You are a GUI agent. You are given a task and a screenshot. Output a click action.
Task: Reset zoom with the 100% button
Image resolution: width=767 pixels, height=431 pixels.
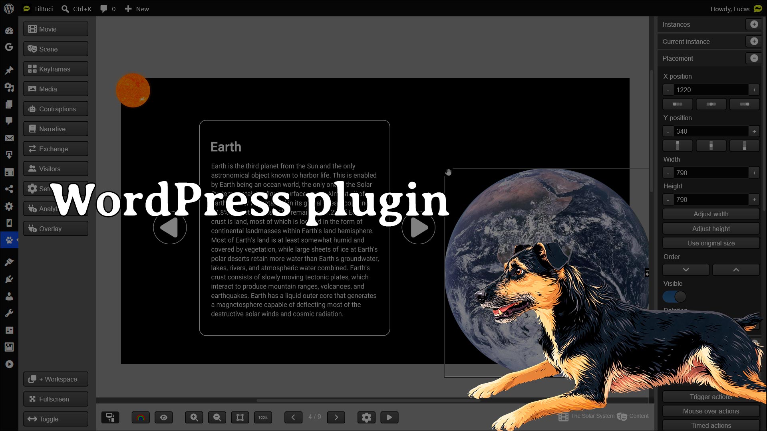click(263, 417)
